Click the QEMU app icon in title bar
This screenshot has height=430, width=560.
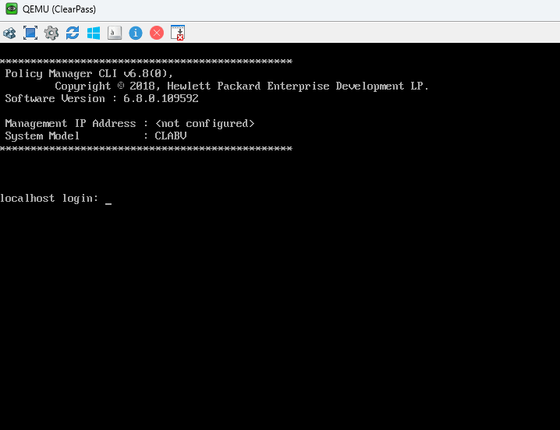point(12,9)
